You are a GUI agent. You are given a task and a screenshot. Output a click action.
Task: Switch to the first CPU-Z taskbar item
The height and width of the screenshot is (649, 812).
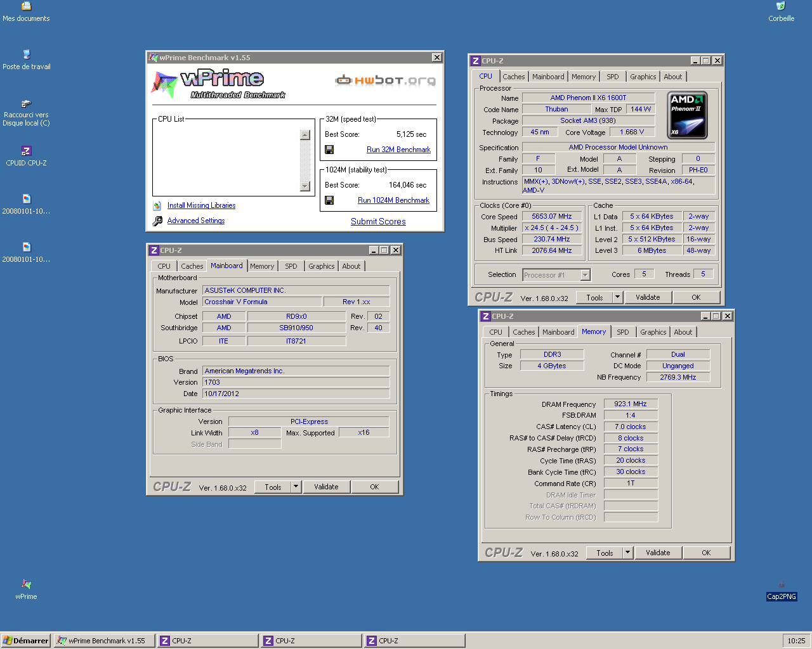(x=208, y=641)
